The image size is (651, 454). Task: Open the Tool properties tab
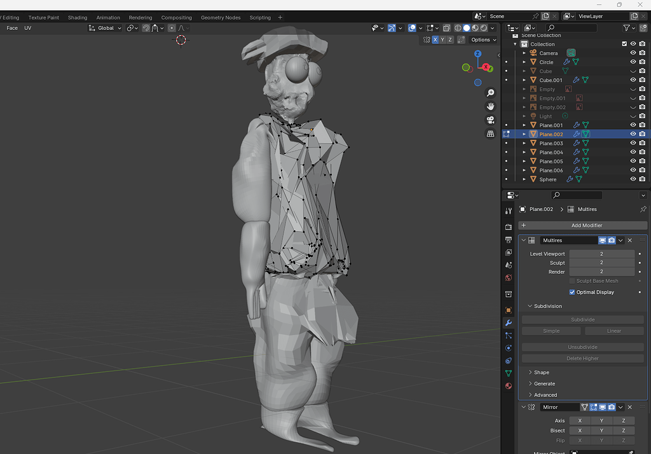(x=508, y=211)
